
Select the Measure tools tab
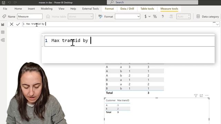coord(169,9)
